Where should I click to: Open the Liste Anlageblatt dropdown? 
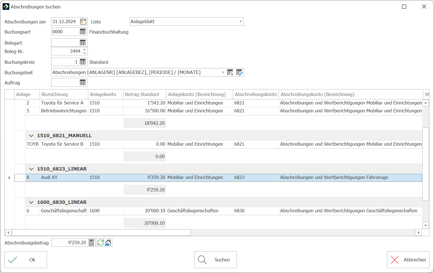240,21
